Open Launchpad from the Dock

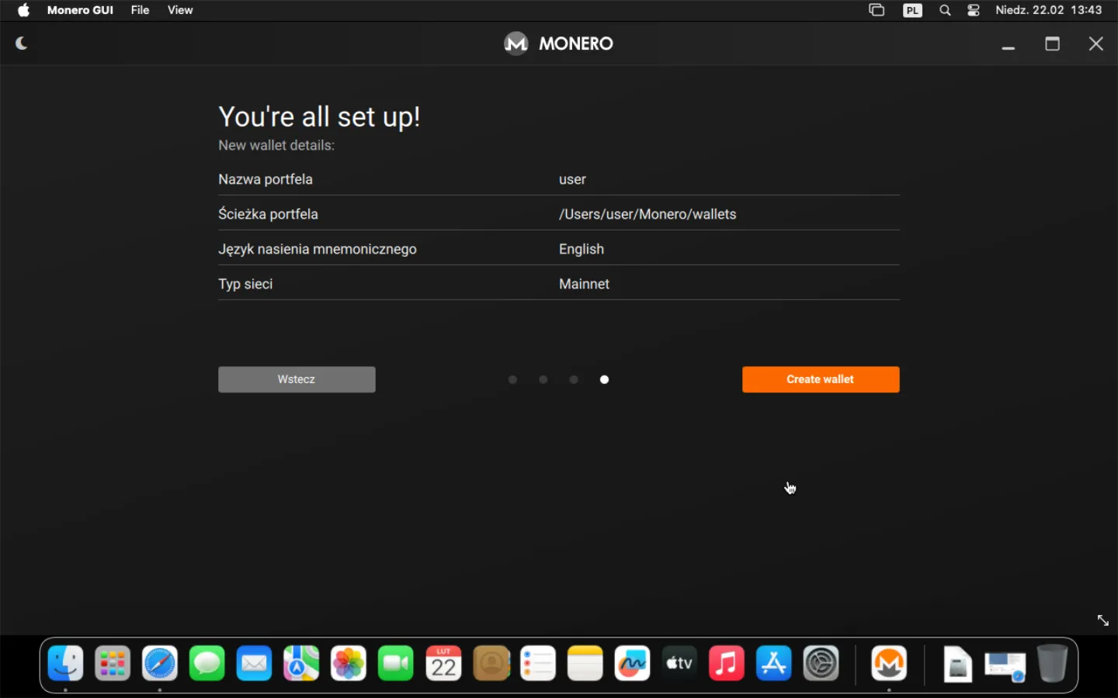tap(113, 664)
